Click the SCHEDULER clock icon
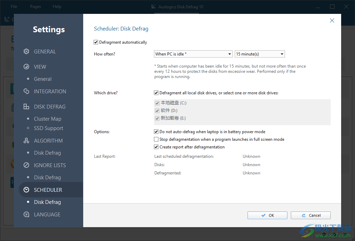The width and height of the screenshot is (355, 241). tap(26, 190)
